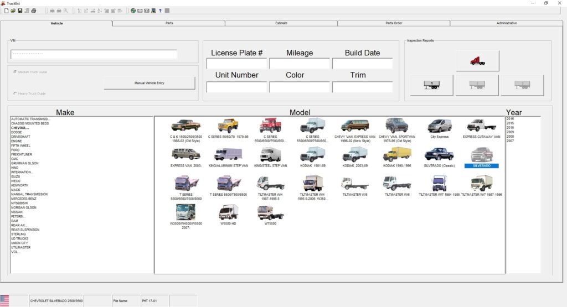567x307 pixels.
Task: Choose FORD in the Make list
Action: click(15, 150)
